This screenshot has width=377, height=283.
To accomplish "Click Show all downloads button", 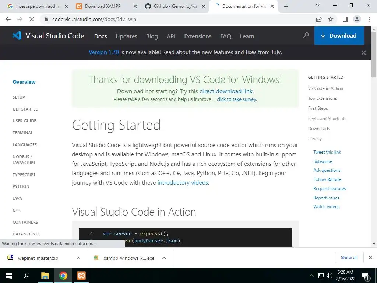I will [x=349, y=258].
